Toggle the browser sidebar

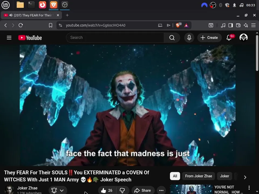231,25
